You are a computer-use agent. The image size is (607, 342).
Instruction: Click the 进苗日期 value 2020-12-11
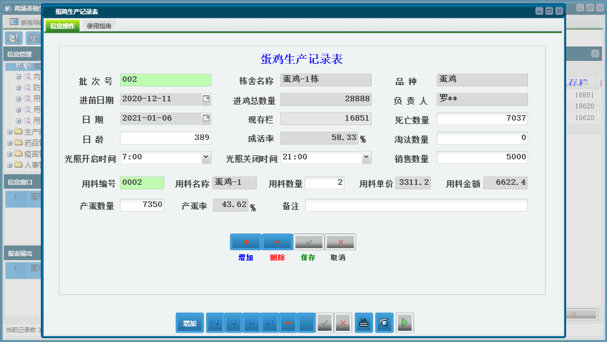click(146, 99)
